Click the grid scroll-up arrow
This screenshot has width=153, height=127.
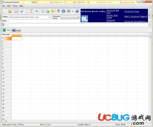149,34
